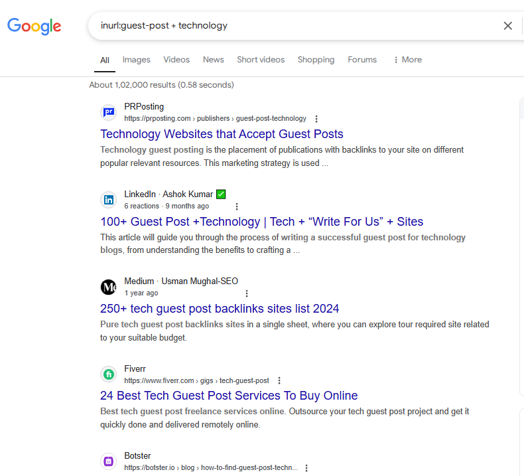Clear the search query with X
The height and width of the screenshot is (476, 524).
(507, 26)
